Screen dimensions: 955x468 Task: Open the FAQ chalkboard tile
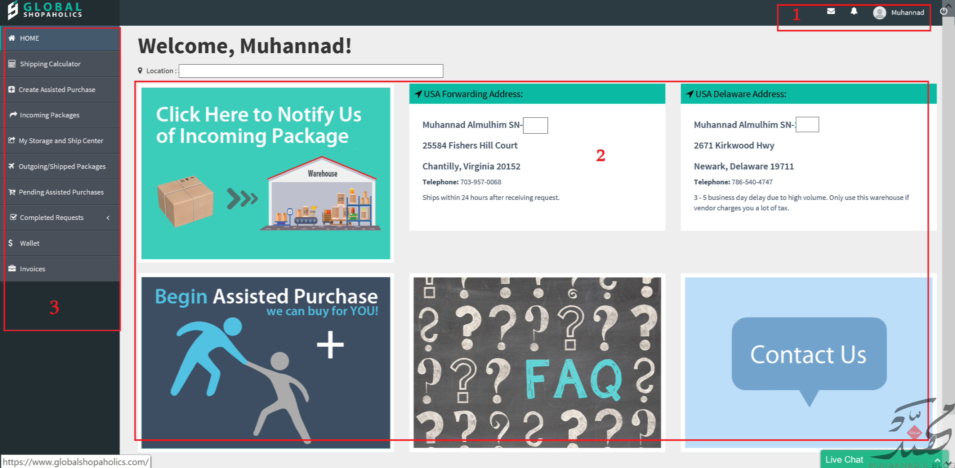tap(537, 362)
